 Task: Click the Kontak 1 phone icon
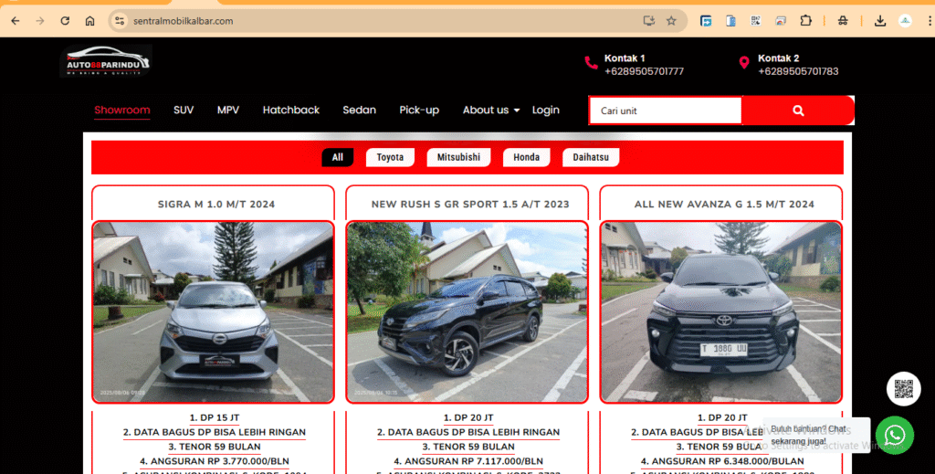(591, 63)
